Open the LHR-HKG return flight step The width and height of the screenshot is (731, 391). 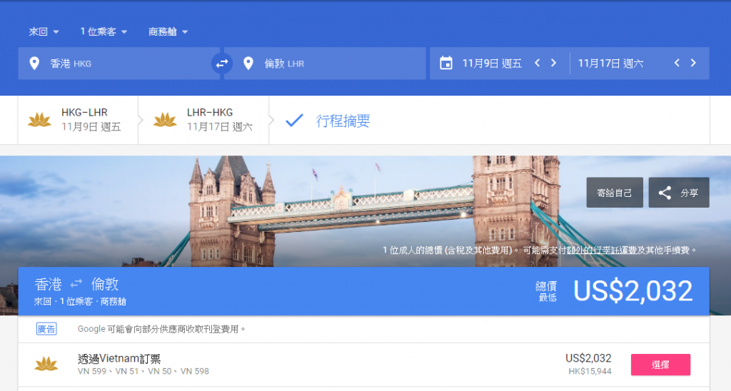click(x=203, y=121)
